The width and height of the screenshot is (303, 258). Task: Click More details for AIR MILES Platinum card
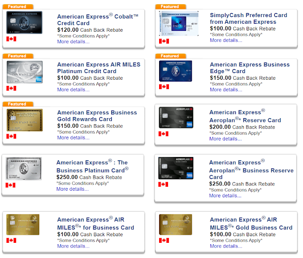click(x=73, y=90)
